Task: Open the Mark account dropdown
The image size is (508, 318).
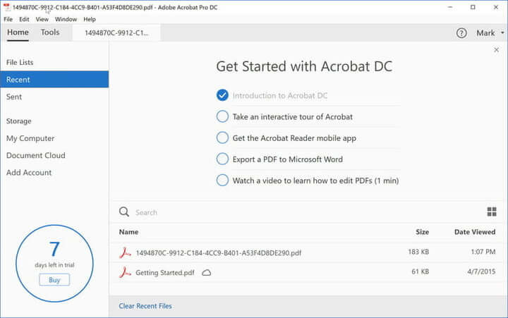Action: pos(490,33)
